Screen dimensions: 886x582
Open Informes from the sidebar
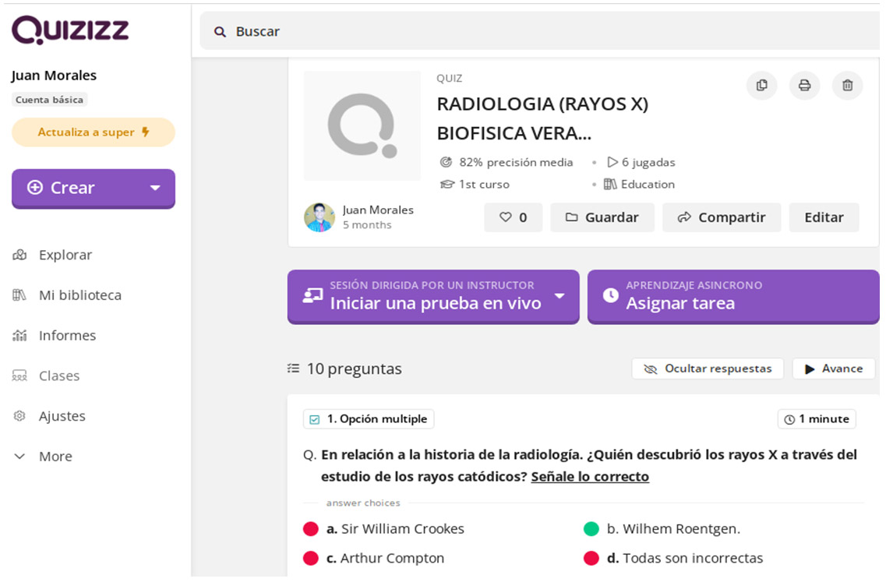click(66, 335)
